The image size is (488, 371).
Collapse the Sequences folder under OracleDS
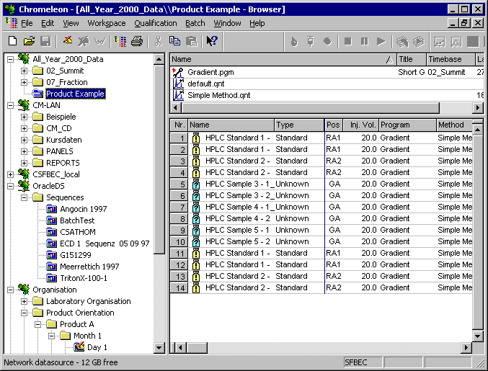[24, 197]
